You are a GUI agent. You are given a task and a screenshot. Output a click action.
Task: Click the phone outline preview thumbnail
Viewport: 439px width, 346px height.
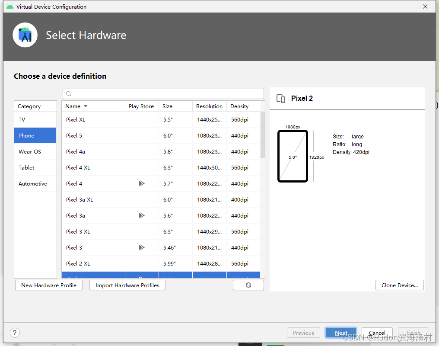[x=293, y=156]
